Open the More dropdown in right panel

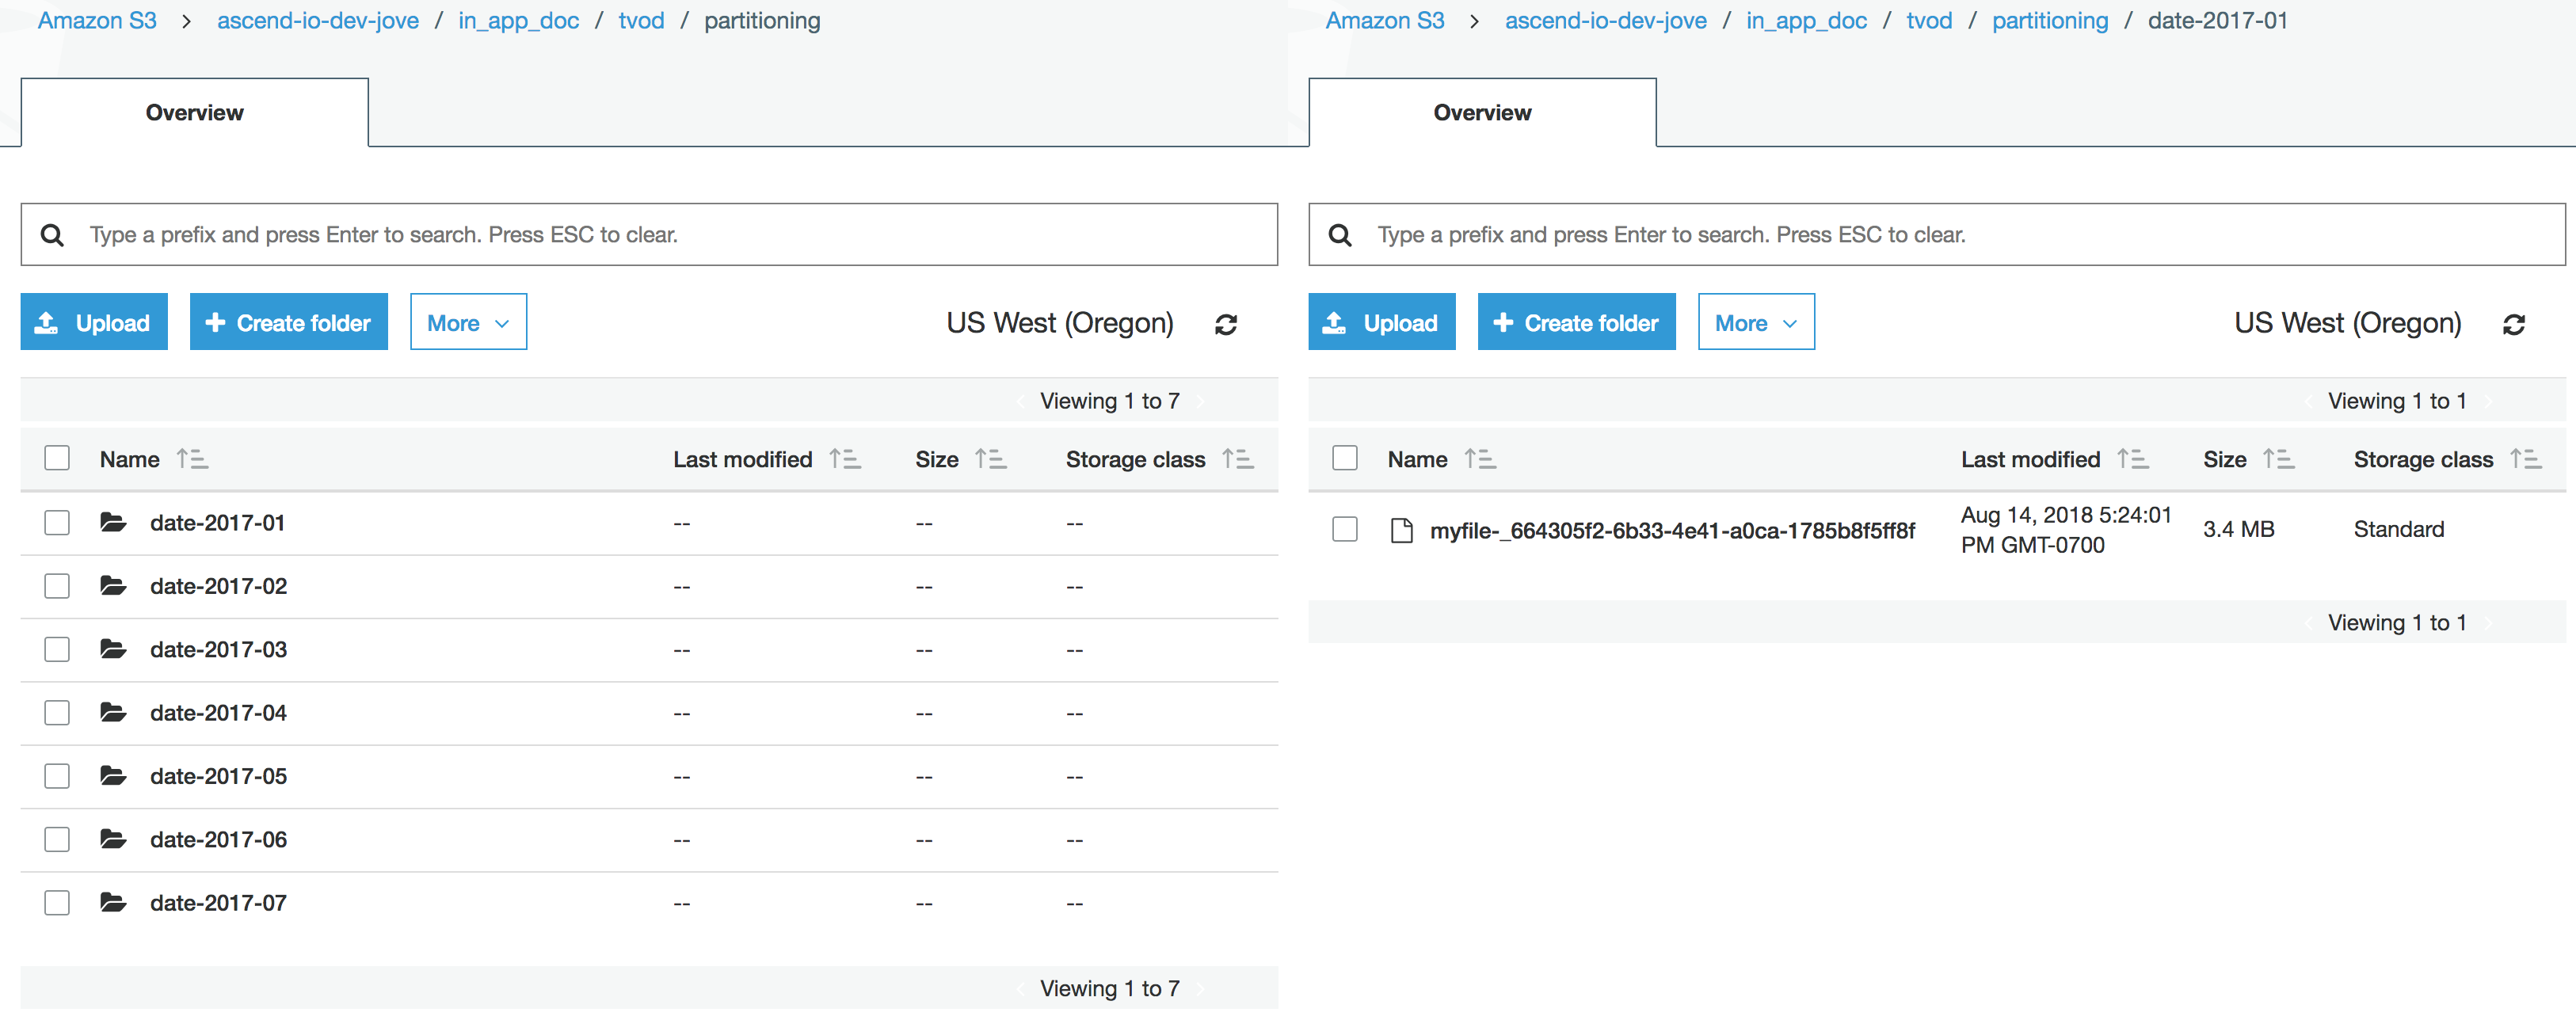pyautogui.click(x=1756, y=322)
